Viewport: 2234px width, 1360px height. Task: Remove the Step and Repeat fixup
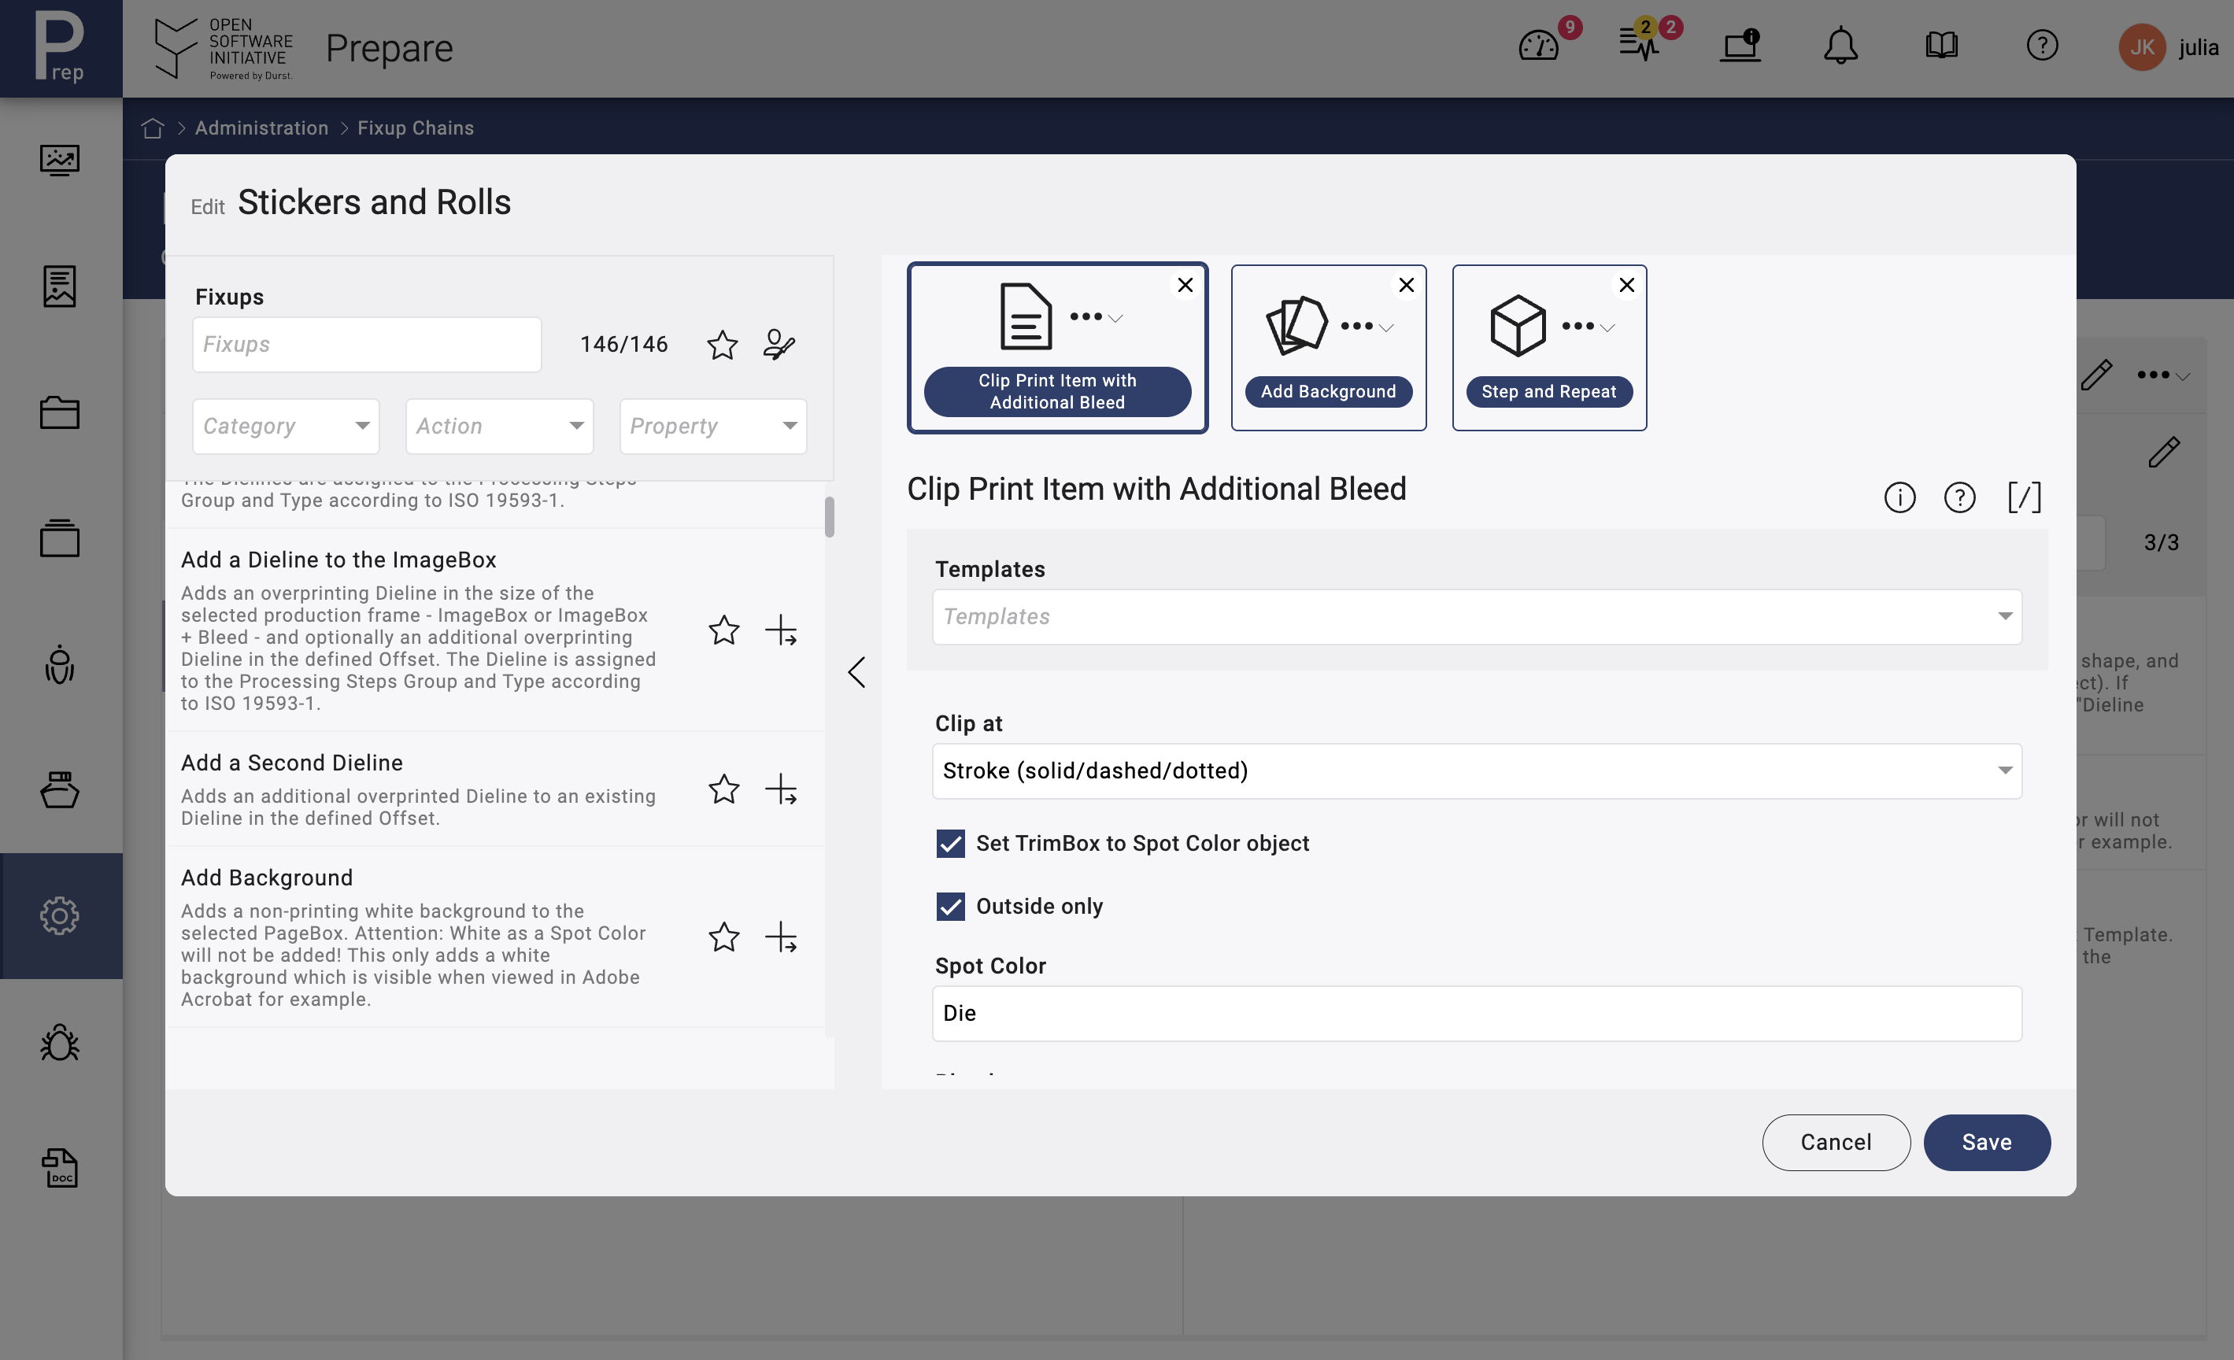[1626, 285]
